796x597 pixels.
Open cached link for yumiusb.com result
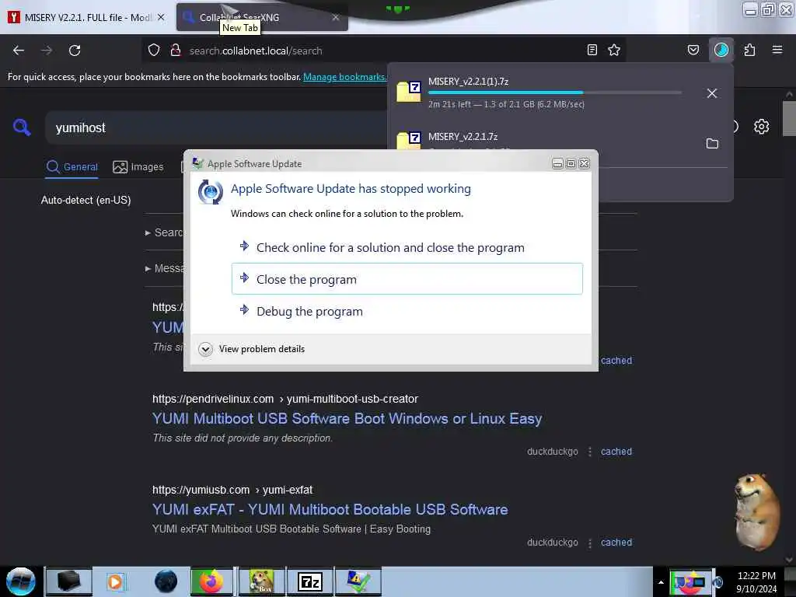616,542
